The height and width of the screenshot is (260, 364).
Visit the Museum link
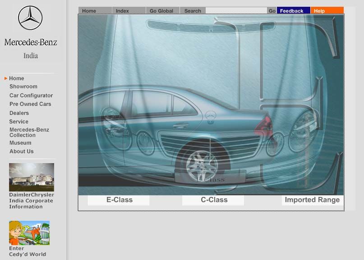pos(20,143)
